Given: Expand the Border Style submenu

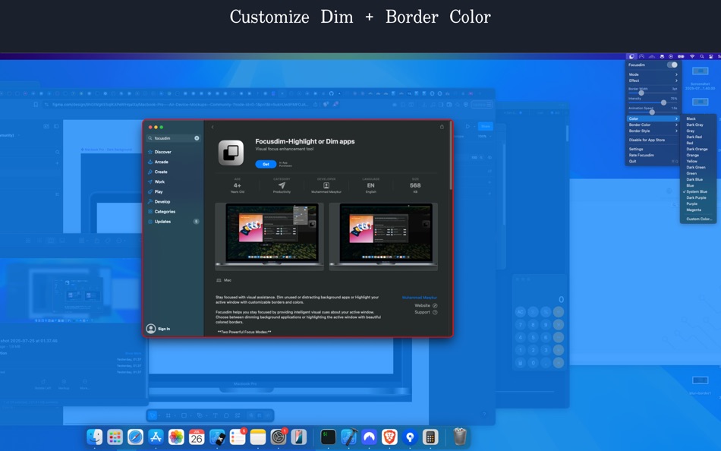Looking at the screenshot, I should [653, 131].
